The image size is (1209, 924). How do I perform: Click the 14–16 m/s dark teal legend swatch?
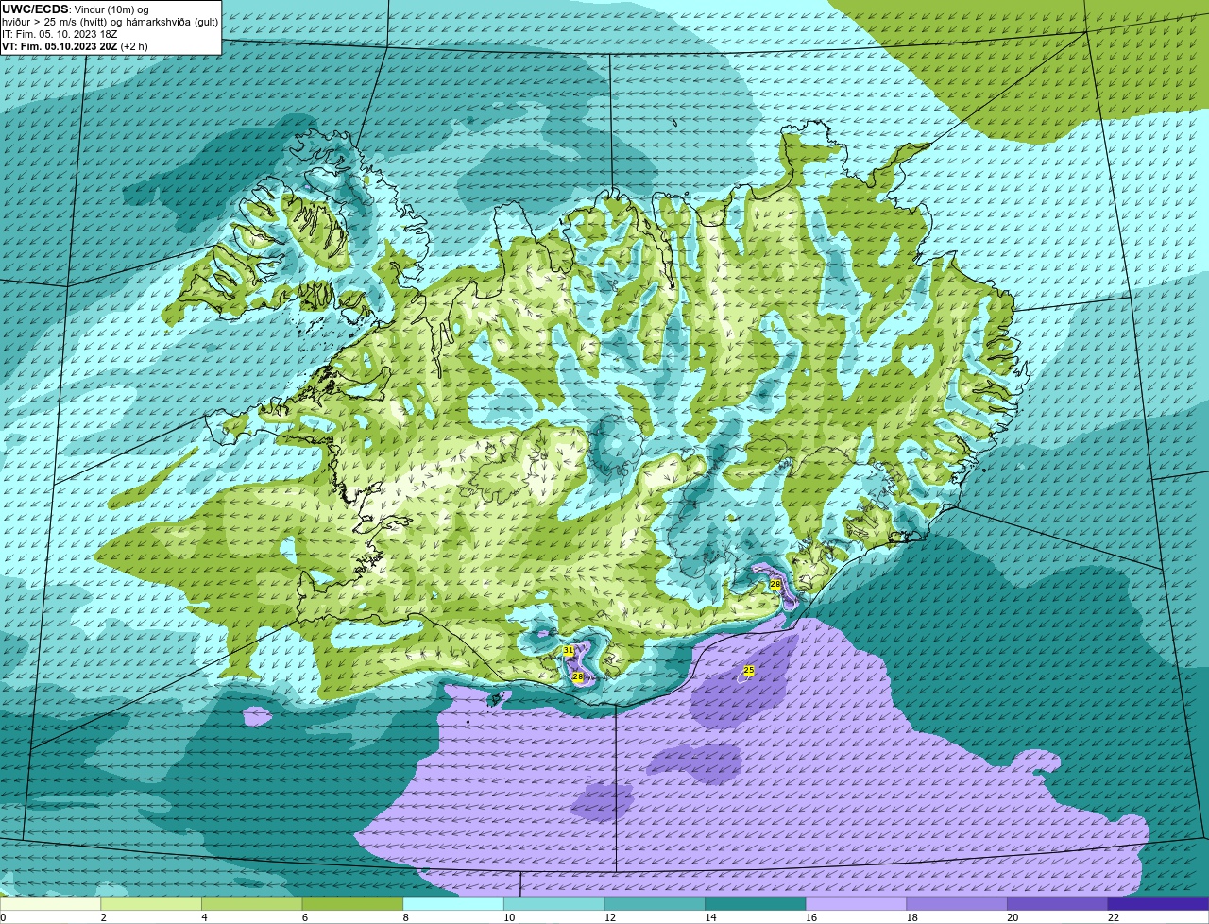(756, 903)
